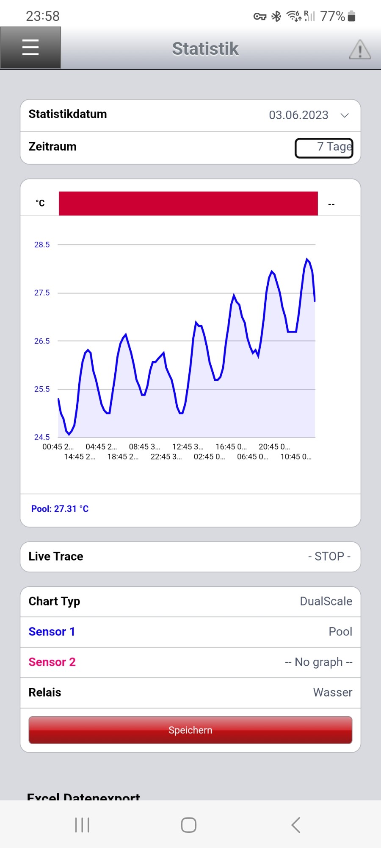
Task: Tap the Excel Datenexport heading
Action: click(83, 796)
